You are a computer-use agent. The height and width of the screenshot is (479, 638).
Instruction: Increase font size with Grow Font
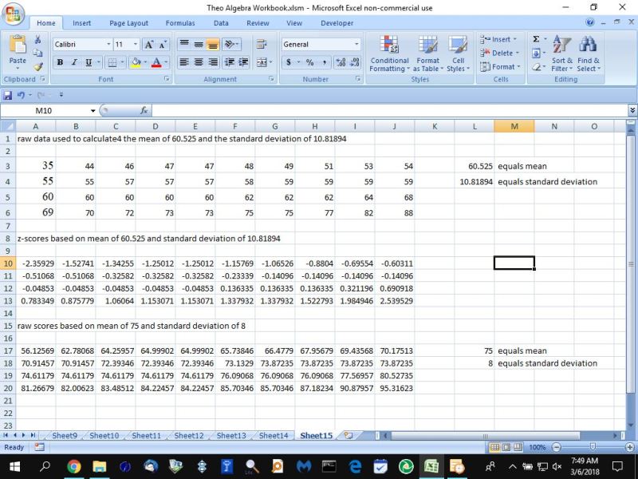(149, 45)
